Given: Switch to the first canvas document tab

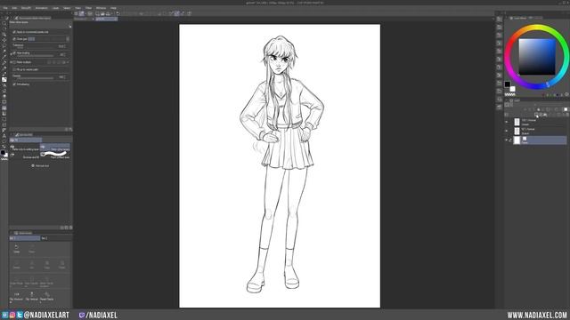Looking at the screenshot, I should (x=84, y=19).
